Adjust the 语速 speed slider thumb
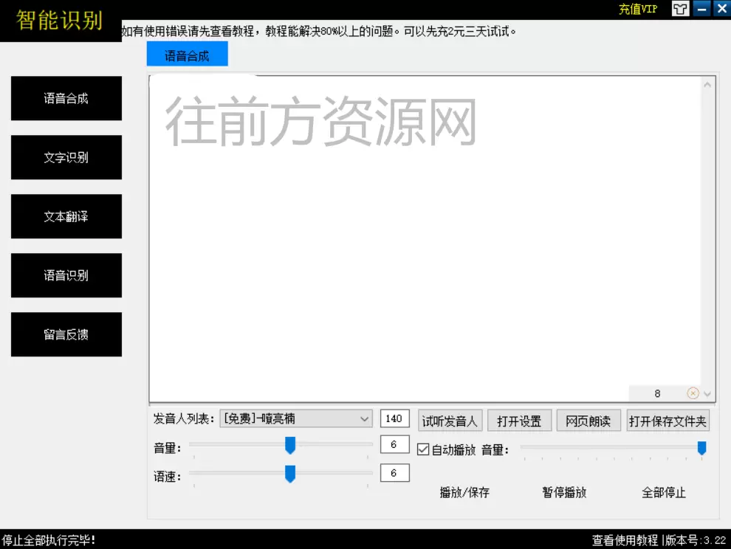The width and height of the screenshot is (731, 549). click(x=290, y=474)
